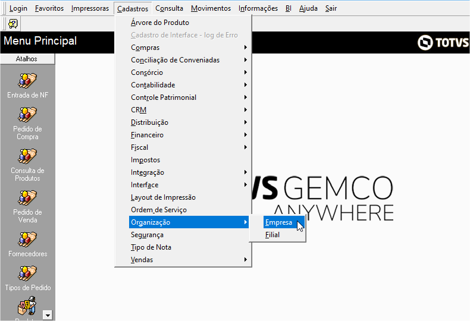Open the Ajuda menu
This screenshot has height=321, width=470.
[308, 8]
